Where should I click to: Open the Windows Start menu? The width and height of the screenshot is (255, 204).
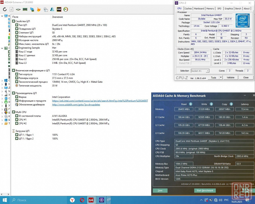click(x=5, y=200)
